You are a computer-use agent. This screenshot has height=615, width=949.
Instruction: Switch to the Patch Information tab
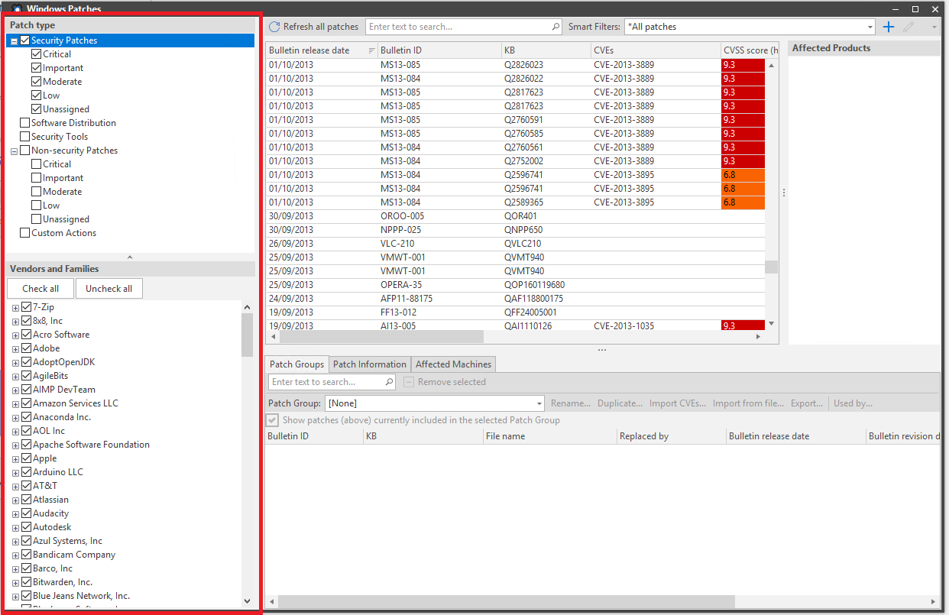(x=370, y=364)
